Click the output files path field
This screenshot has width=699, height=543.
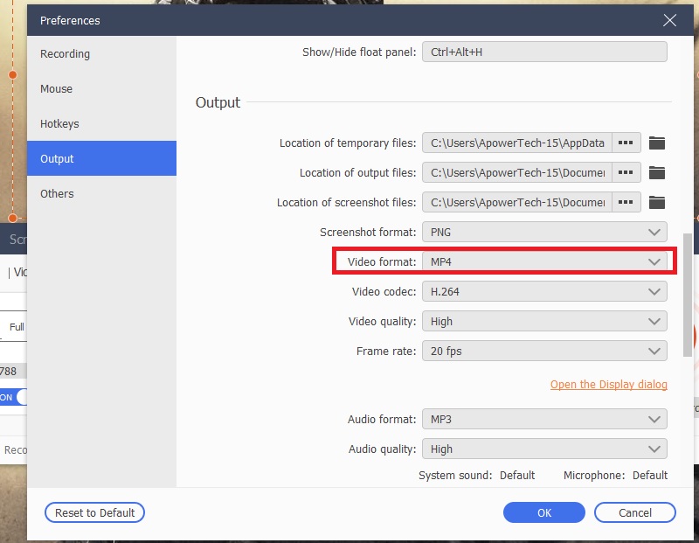pos(517,172)
